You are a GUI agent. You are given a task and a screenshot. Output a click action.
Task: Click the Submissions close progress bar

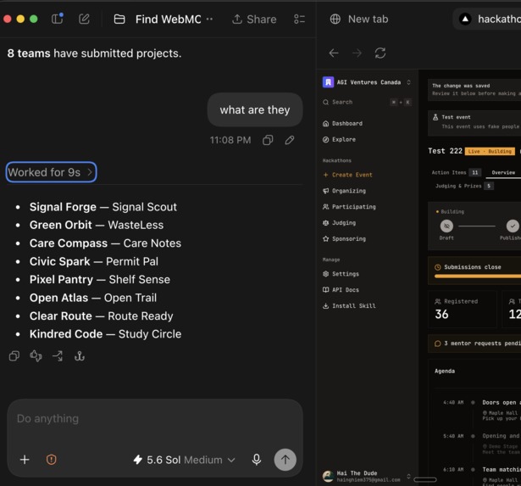point(478,277)
